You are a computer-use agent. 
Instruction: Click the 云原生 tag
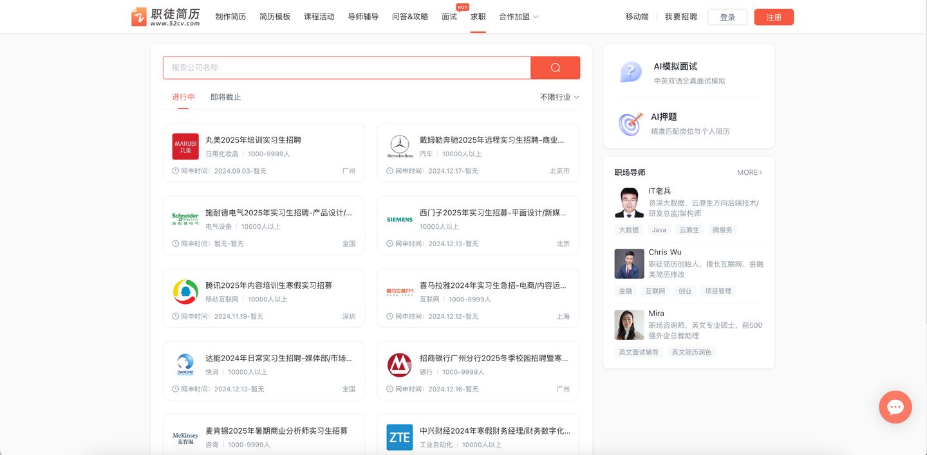pyautogui.click(x=689, y=229)
